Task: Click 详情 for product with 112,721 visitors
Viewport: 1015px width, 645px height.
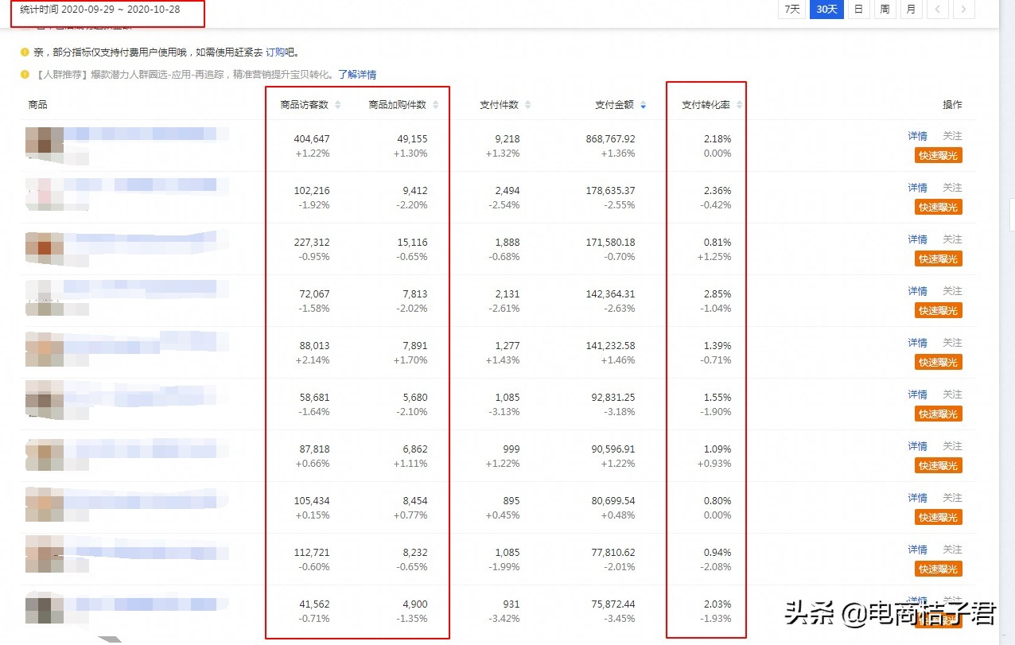Action: 917,550
